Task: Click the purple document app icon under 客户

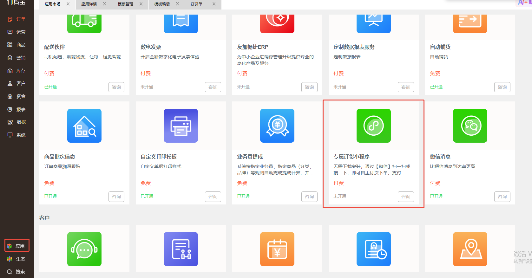Action: click(x=181, y=249)
